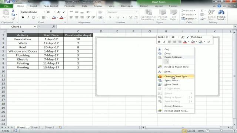Viewport: 237px width, 133px height.
Task: Click the AutoSum sigma icon
Action: [x=202, y=11]
